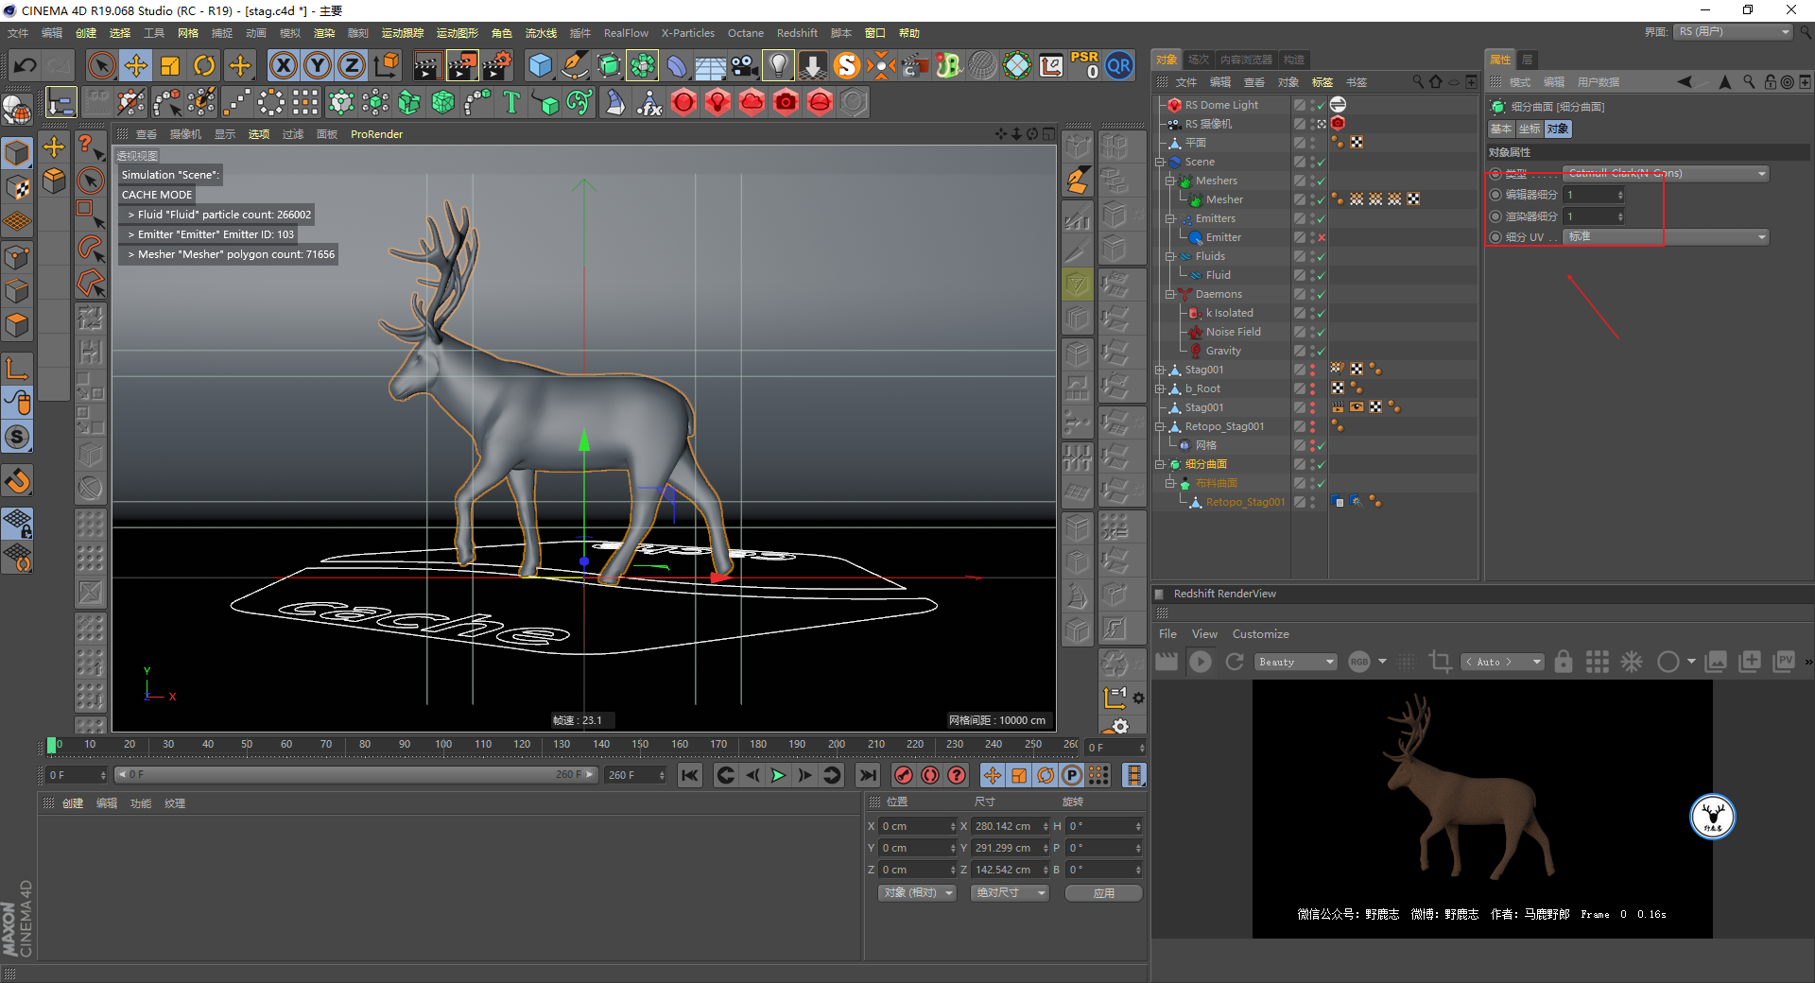Toggle the enable checkmark for the Emitter object
Viewport: 1815px width, 983px height.
tap(1322, 237)
